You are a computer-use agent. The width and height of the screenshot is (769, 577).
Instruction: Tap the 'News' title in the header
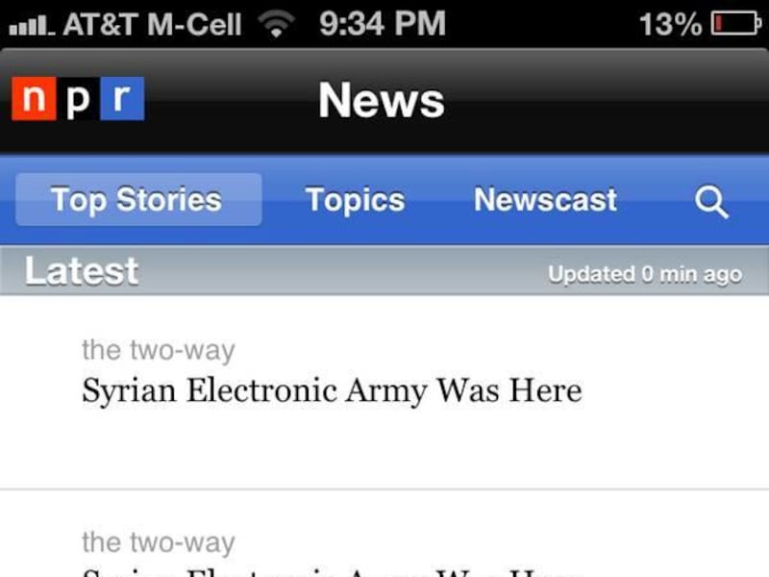tap(382, 100)
